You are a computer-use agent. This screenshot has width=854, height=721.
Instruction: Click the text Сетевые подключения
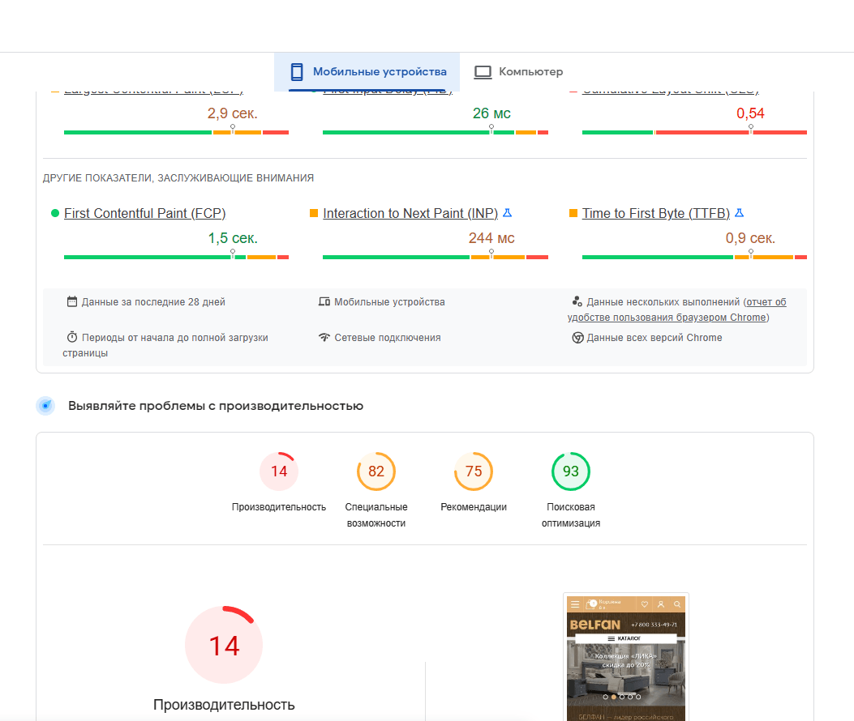click(388, 337)
